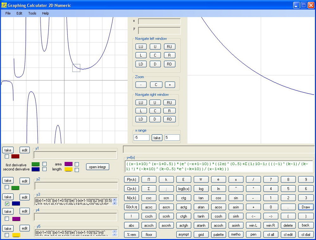Open the File menu
The image size is (316, 240).
click(8, 13)
